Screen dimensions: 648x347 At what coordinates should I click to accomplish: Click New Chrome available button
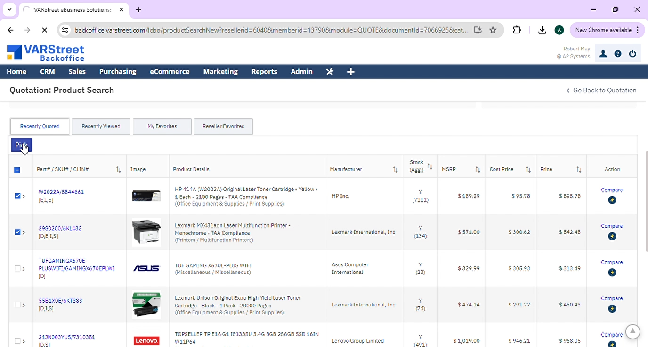point(607,30)
